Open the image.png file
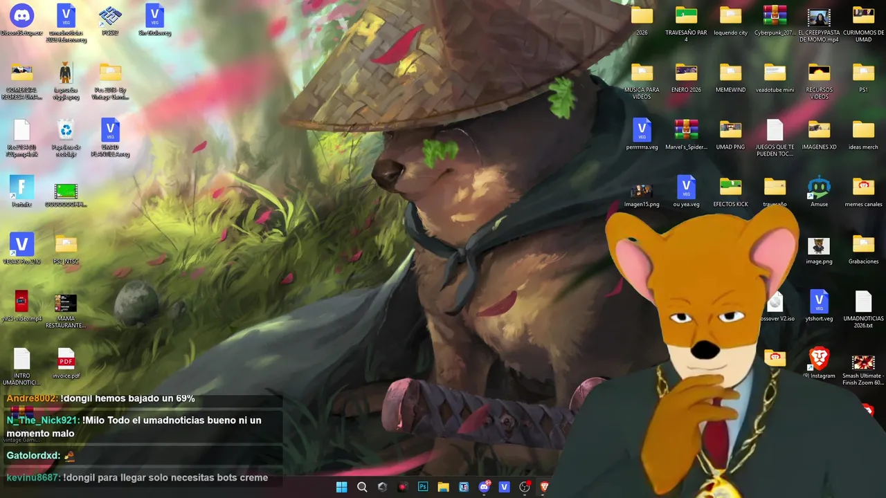Screen dimensions: 886x498 pyautogui.click(x=819, y=250)
